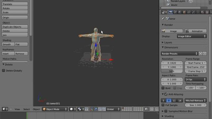Click the proportional editing circle icon
This screenshot has width=212, height=119.
[152, 109]
